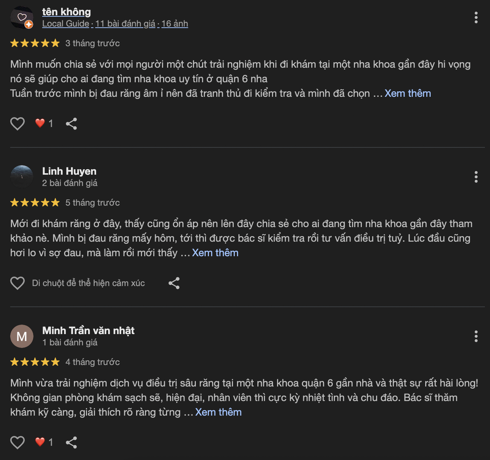This screenshot has width=490, height=460.
Task: Open more options for Linh Huyen's review
Action: [476, 177]
